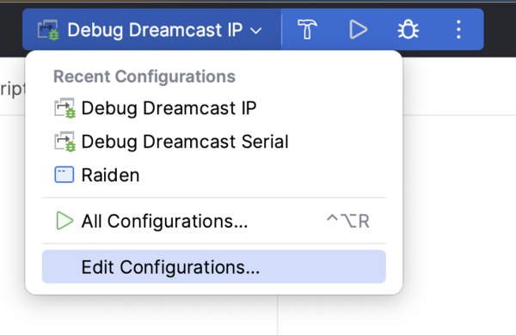Click the Build hammer icon

coord(307,29)
